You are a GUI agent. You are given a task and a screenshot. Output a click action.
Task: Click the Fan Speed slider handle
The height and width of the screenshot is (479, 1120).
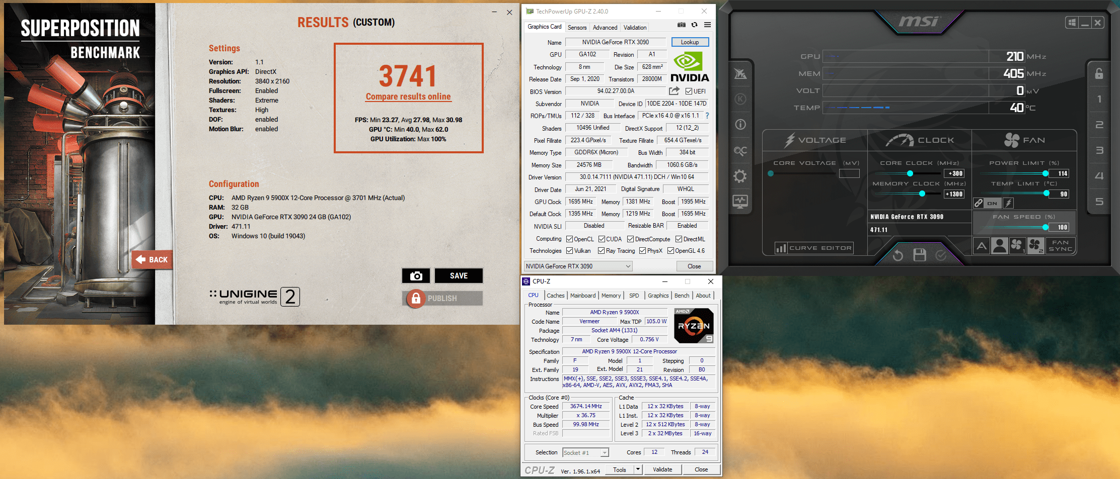tap(1046, 227)
